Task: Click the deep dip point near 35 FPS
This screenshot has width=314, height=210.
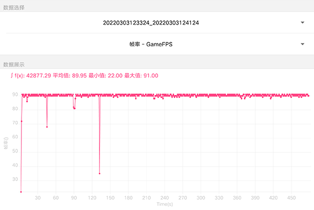Action: click(x=99, y=173)
